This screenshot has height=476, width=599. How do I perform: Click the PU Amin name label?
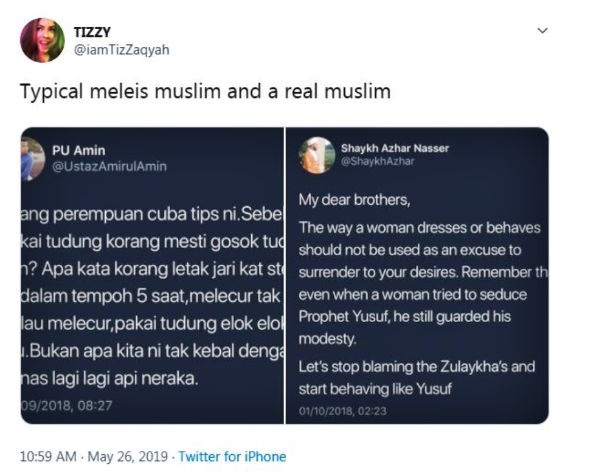coord(78,151)
